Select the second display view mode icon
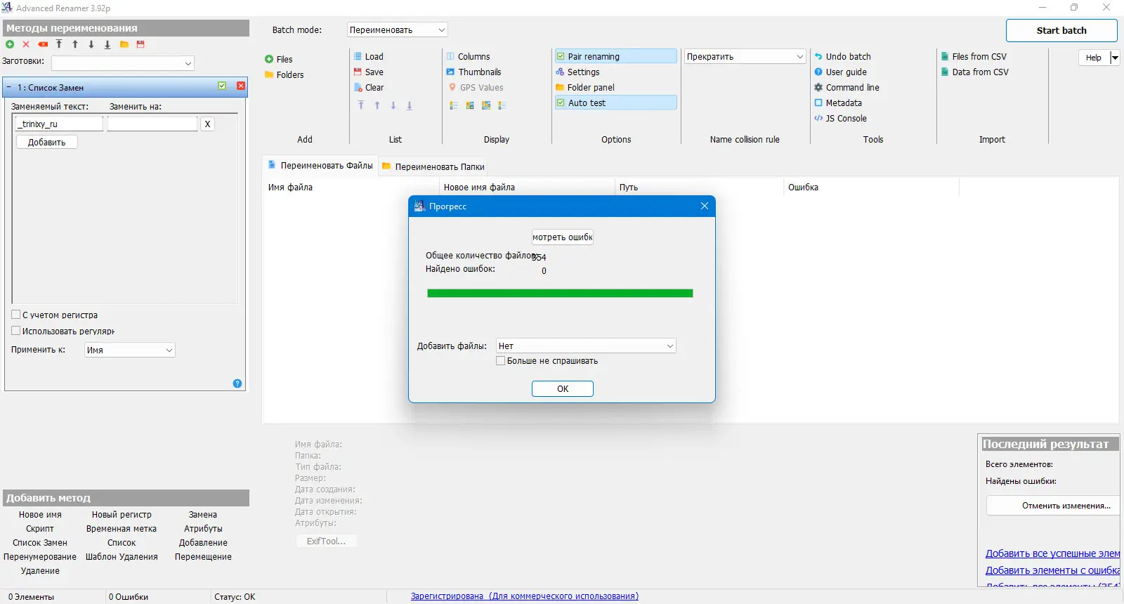1124x604 pixels. 470,105
